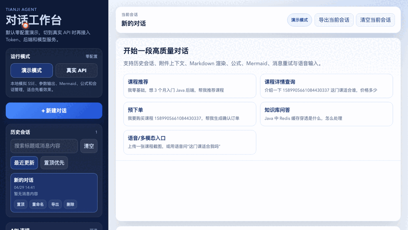The height and width of the screenshot is (230, 408).
Task: Choose the 语音/多模态入口 suggestion card
Action: click(190, 142)
